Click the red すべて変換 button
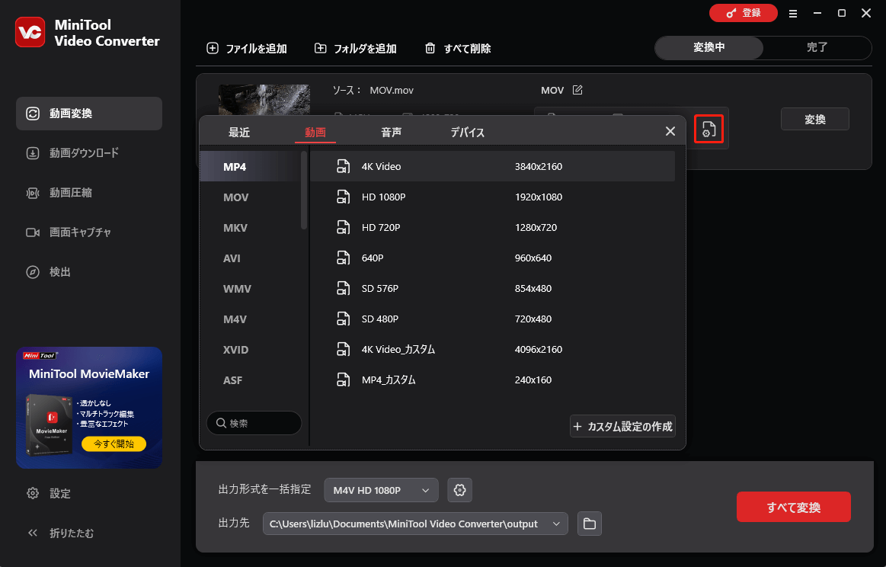 793,507
